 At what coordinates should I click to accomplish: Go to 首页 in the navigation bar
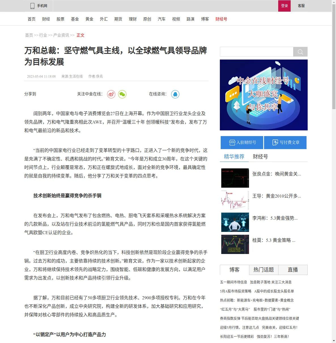coord(32,19)
